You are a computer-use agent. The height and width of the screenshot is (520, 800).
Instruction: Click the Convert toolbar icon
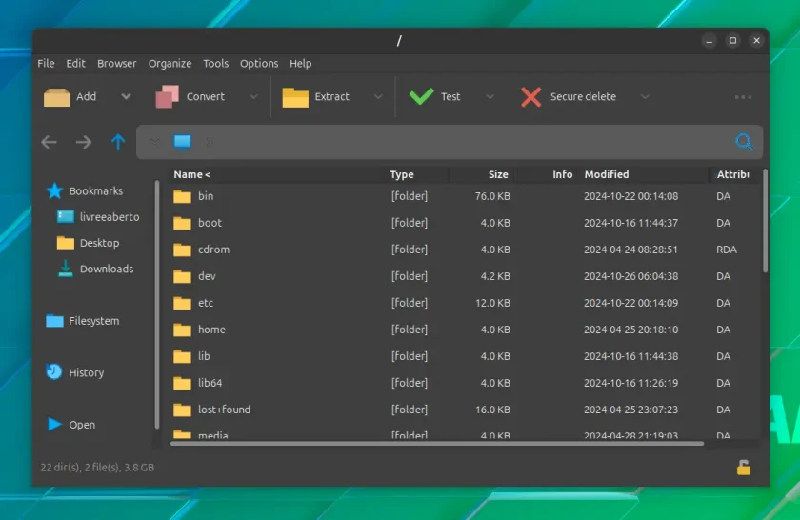click(168, 96)
